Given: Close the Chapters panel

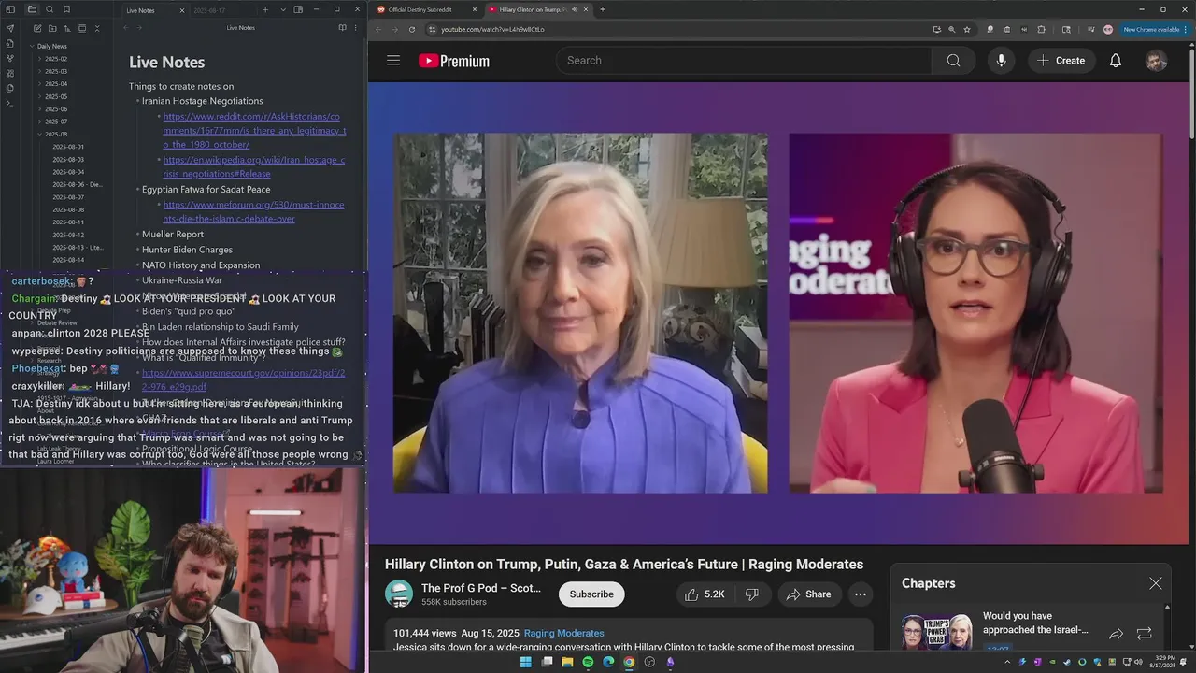Looking at the screenshot, I should 1156,583.
